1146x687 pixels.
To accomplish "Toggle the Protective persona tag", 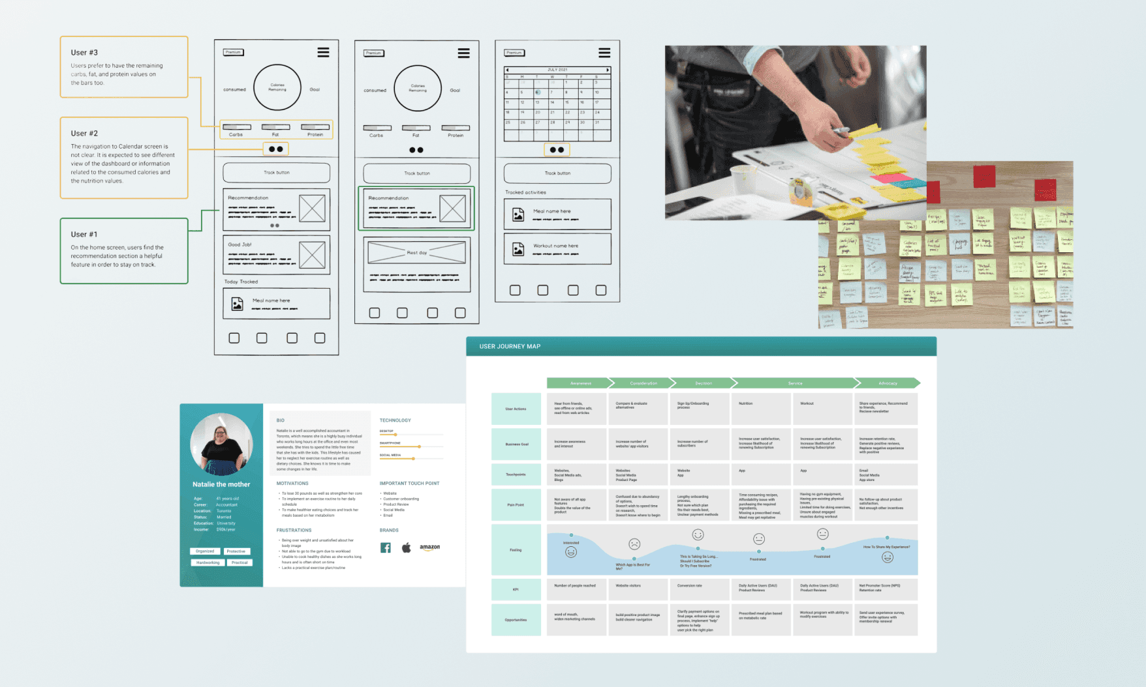I will [236, 551].
